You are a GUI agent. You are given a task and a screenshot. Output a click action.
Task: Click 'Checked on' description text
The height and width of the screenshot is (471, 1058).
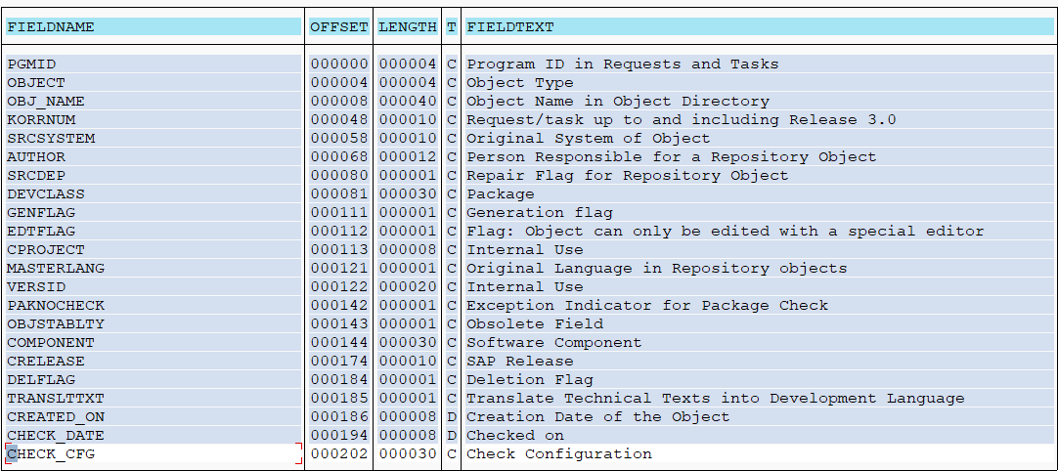point(515,436)
